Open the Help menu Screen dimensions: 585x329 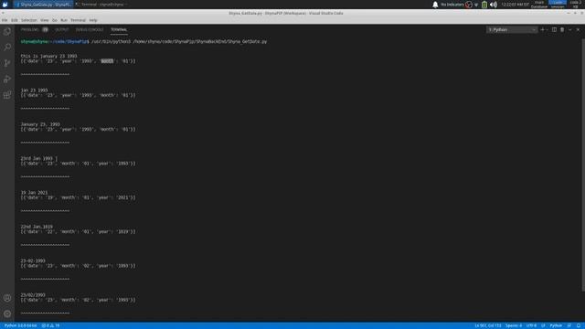point(93,20)
